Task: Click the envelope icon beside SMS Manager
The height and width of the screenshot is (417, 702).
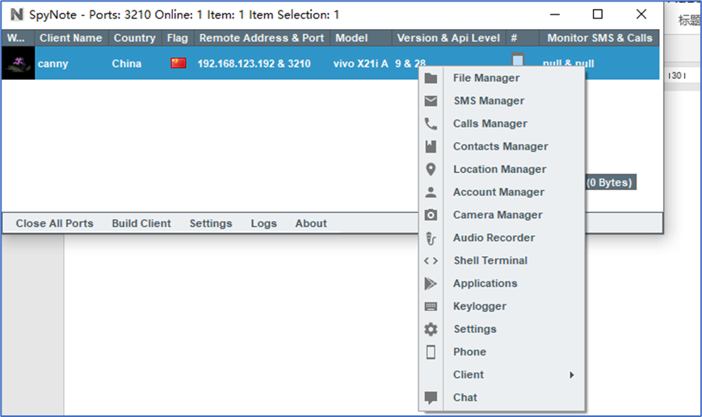Action: (x=431, y=101)
